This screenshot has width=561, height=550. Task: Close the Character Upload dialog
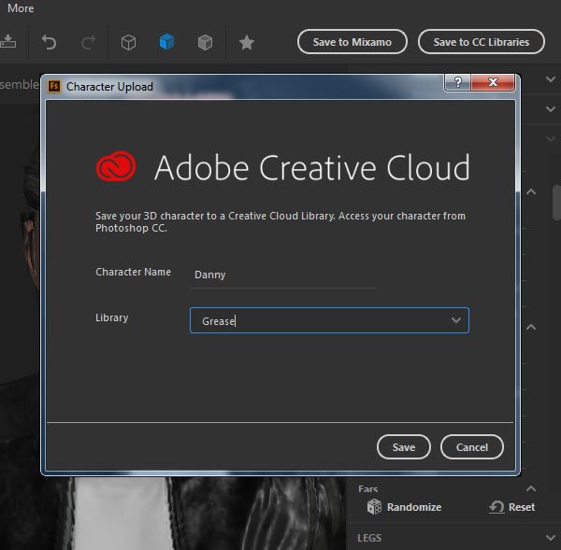493,82
